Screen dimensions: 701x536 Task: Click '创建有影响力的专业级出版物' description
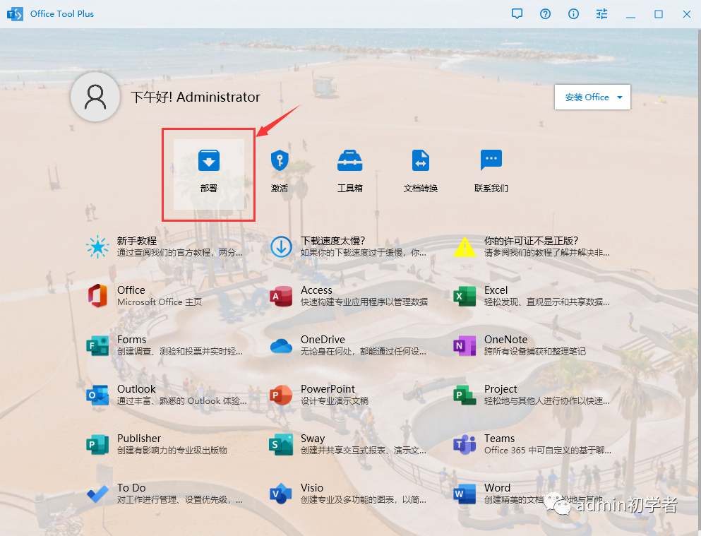(172, 450)
